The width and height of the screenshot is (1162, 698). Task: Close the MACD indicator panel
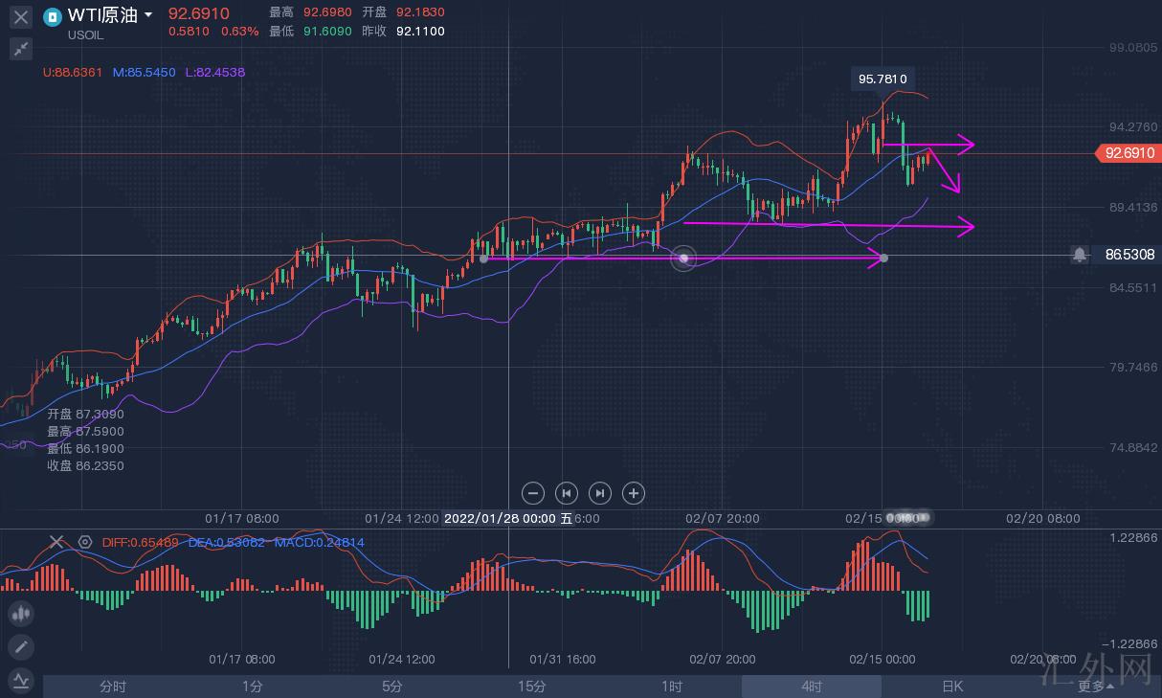pos(56,542)
